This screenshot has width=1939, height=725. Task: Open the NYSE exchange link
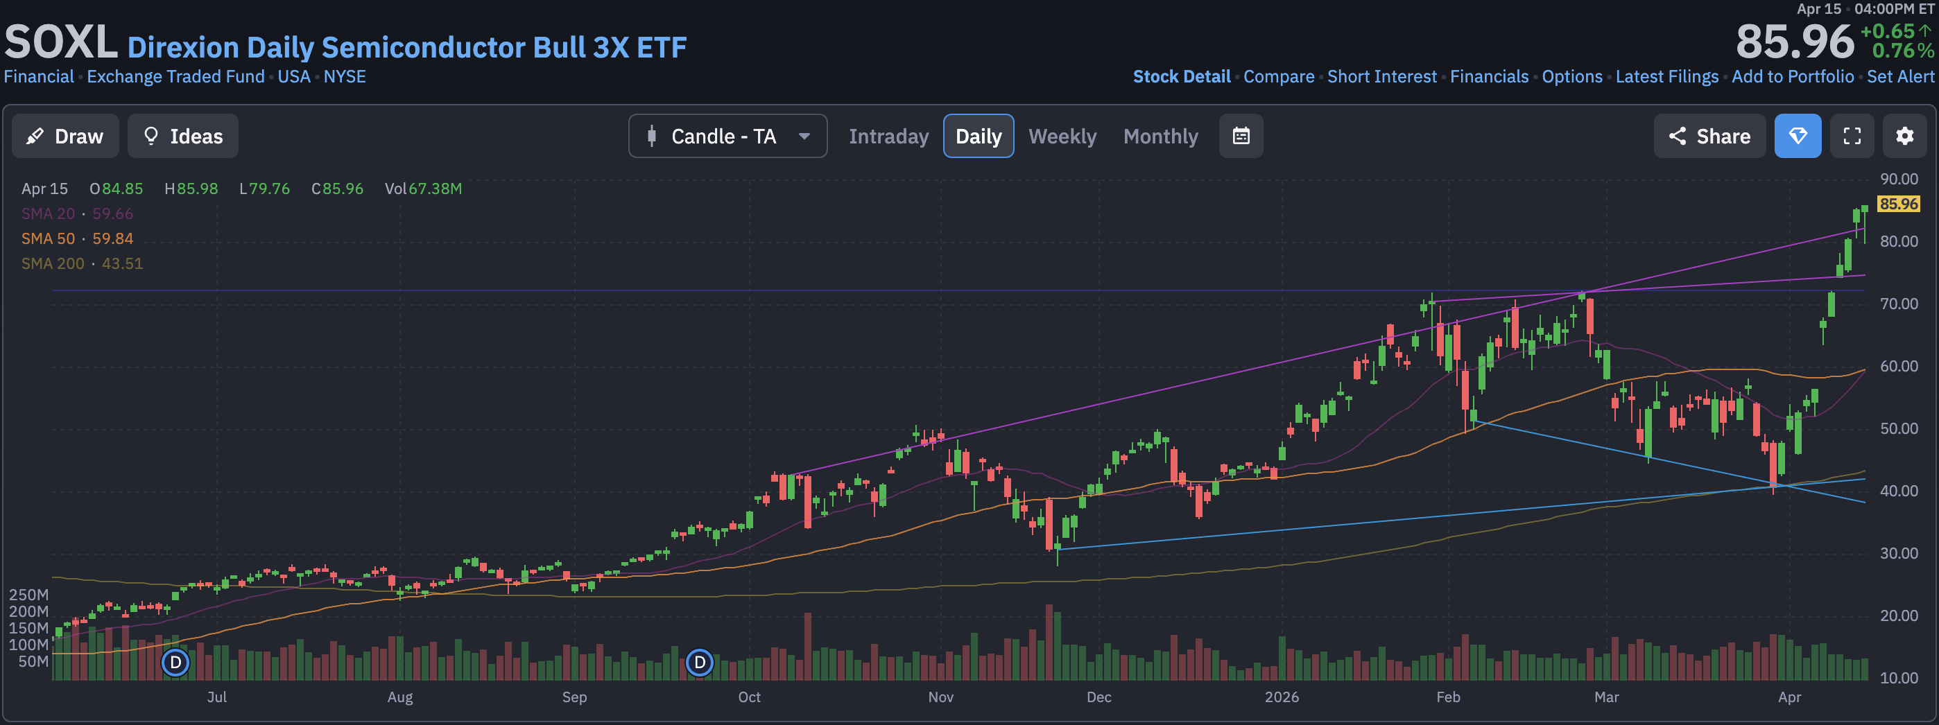345,77
